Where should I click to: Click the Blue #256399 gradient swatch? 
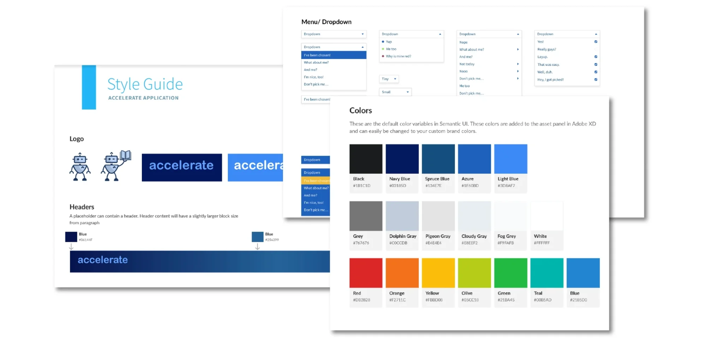(x=258, y=237)
